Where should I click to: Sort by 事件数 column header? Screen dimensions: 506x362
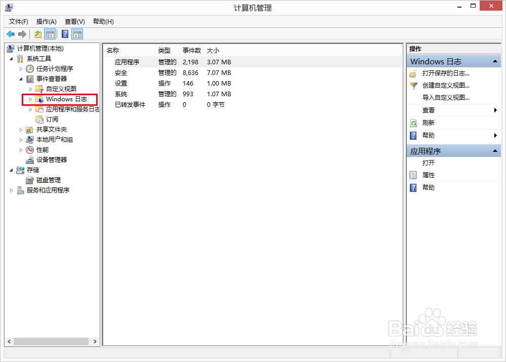(192, 51)
